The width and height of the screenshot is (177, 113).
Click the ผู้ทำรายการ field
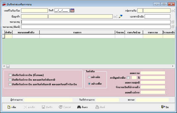(48, 100)
